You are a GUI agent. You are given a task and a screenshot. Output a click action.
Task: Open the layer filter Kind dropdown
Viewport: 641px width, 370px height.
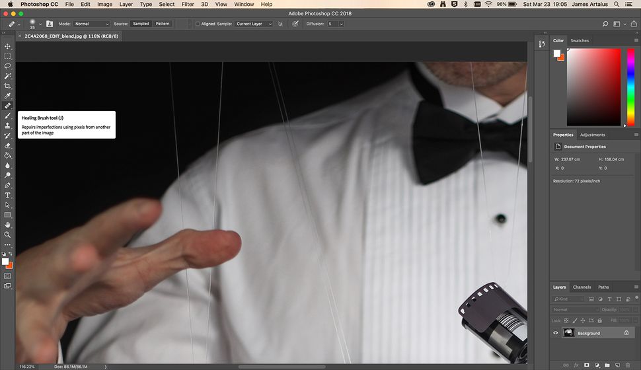coord(569,299)
